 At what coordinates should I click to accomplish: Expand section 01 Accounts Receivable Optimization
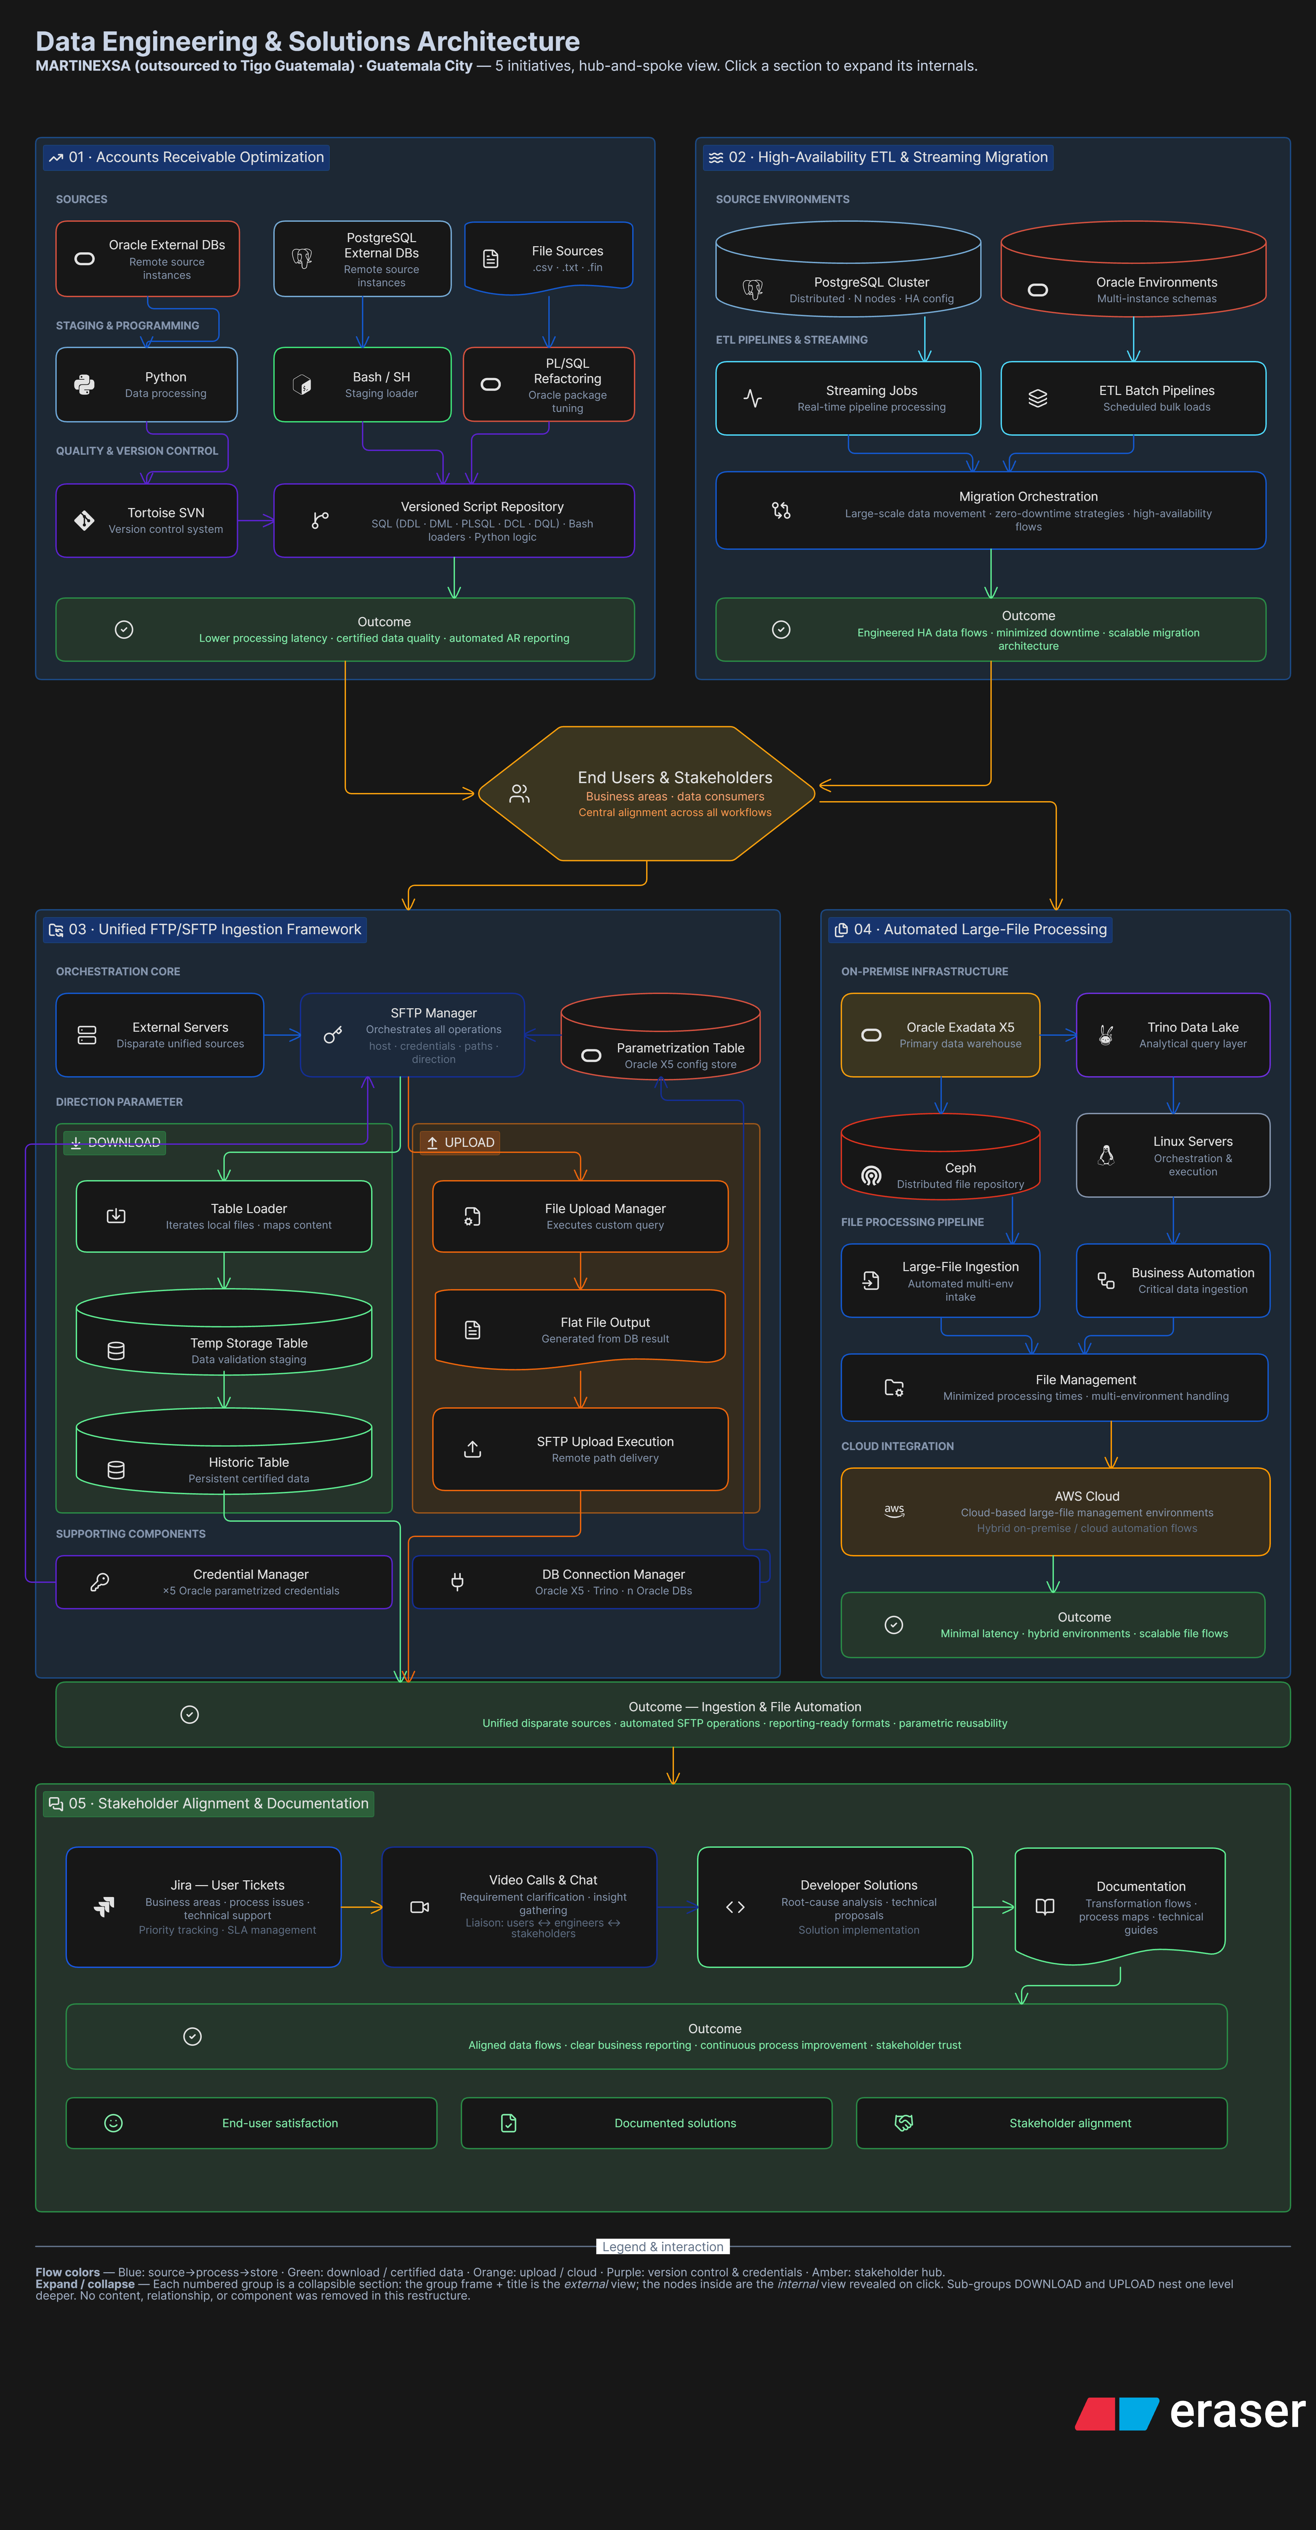click(x=187, y=157)
